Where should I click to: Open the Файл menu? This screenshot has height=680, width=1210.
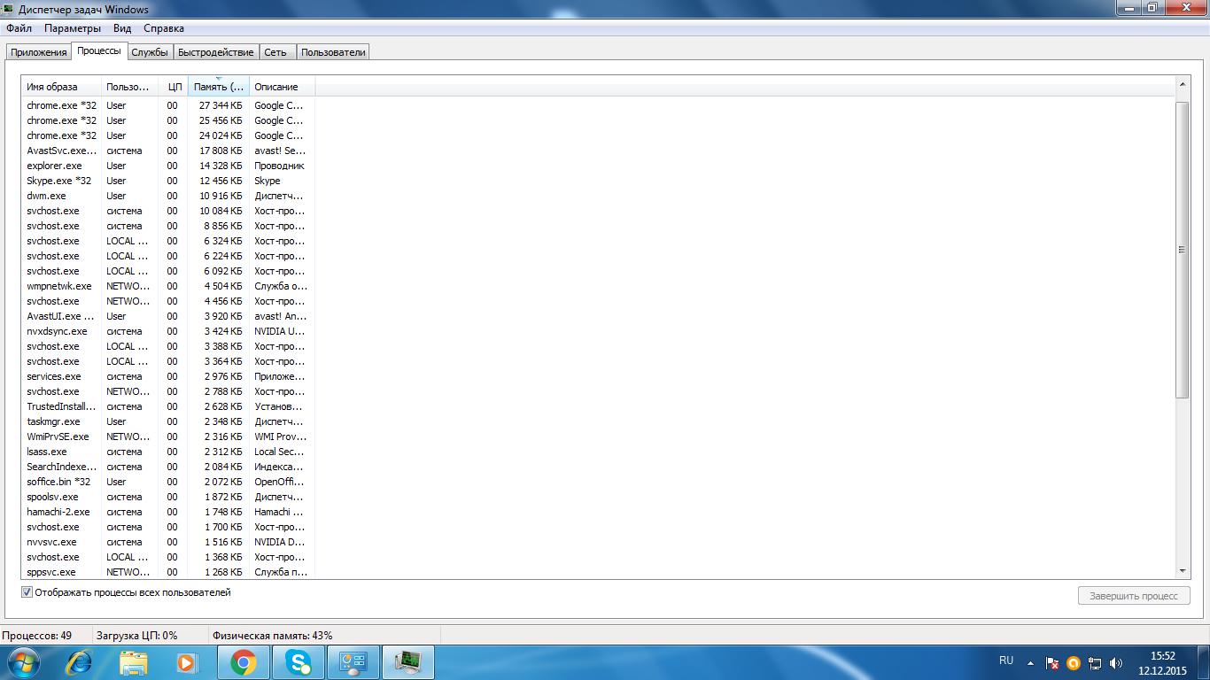pos(19,28)
